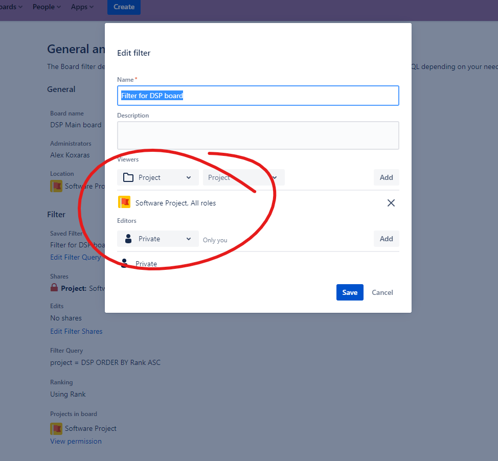Viewport: 498px width, 461px height.
Task: Open the Viewers Project type dropdown
Action: 158,177
